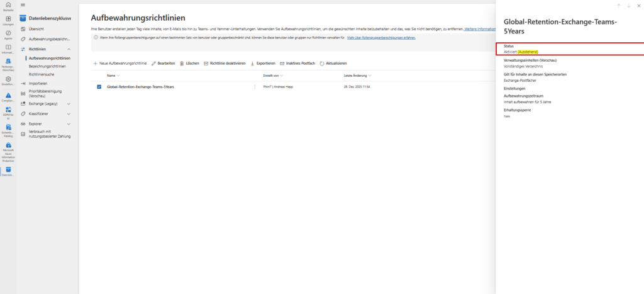Sort by the Name column header
The image size is (644, 294).
pos(111,76)
